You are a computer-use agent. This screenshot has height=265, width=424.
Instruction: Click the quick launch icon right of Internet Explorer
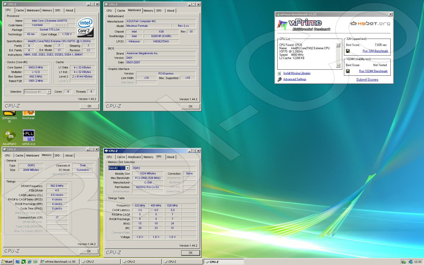click(35, 262)
